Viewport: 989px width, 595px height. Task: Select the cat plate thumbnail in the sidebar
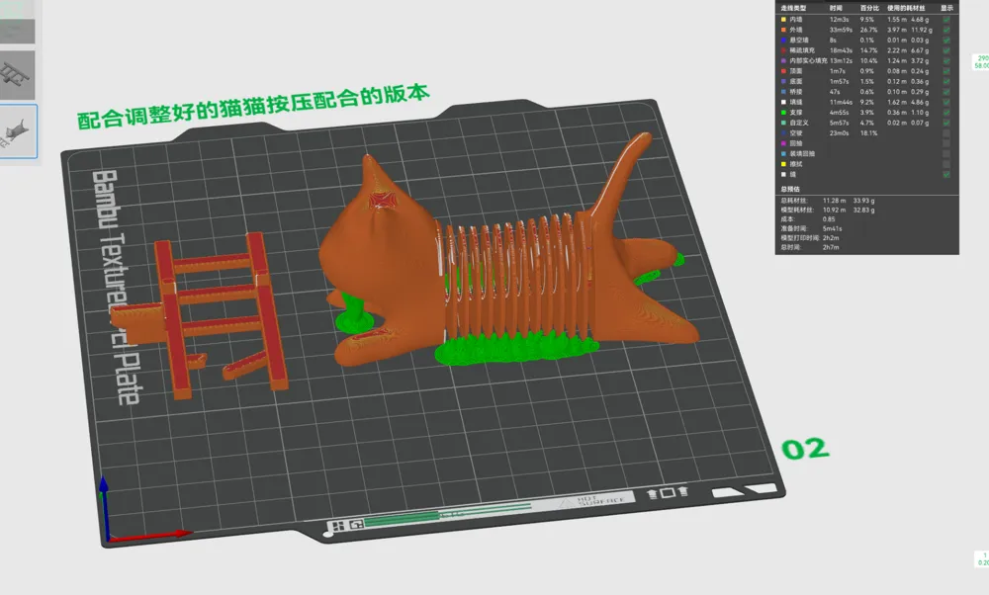pos(18,131)
